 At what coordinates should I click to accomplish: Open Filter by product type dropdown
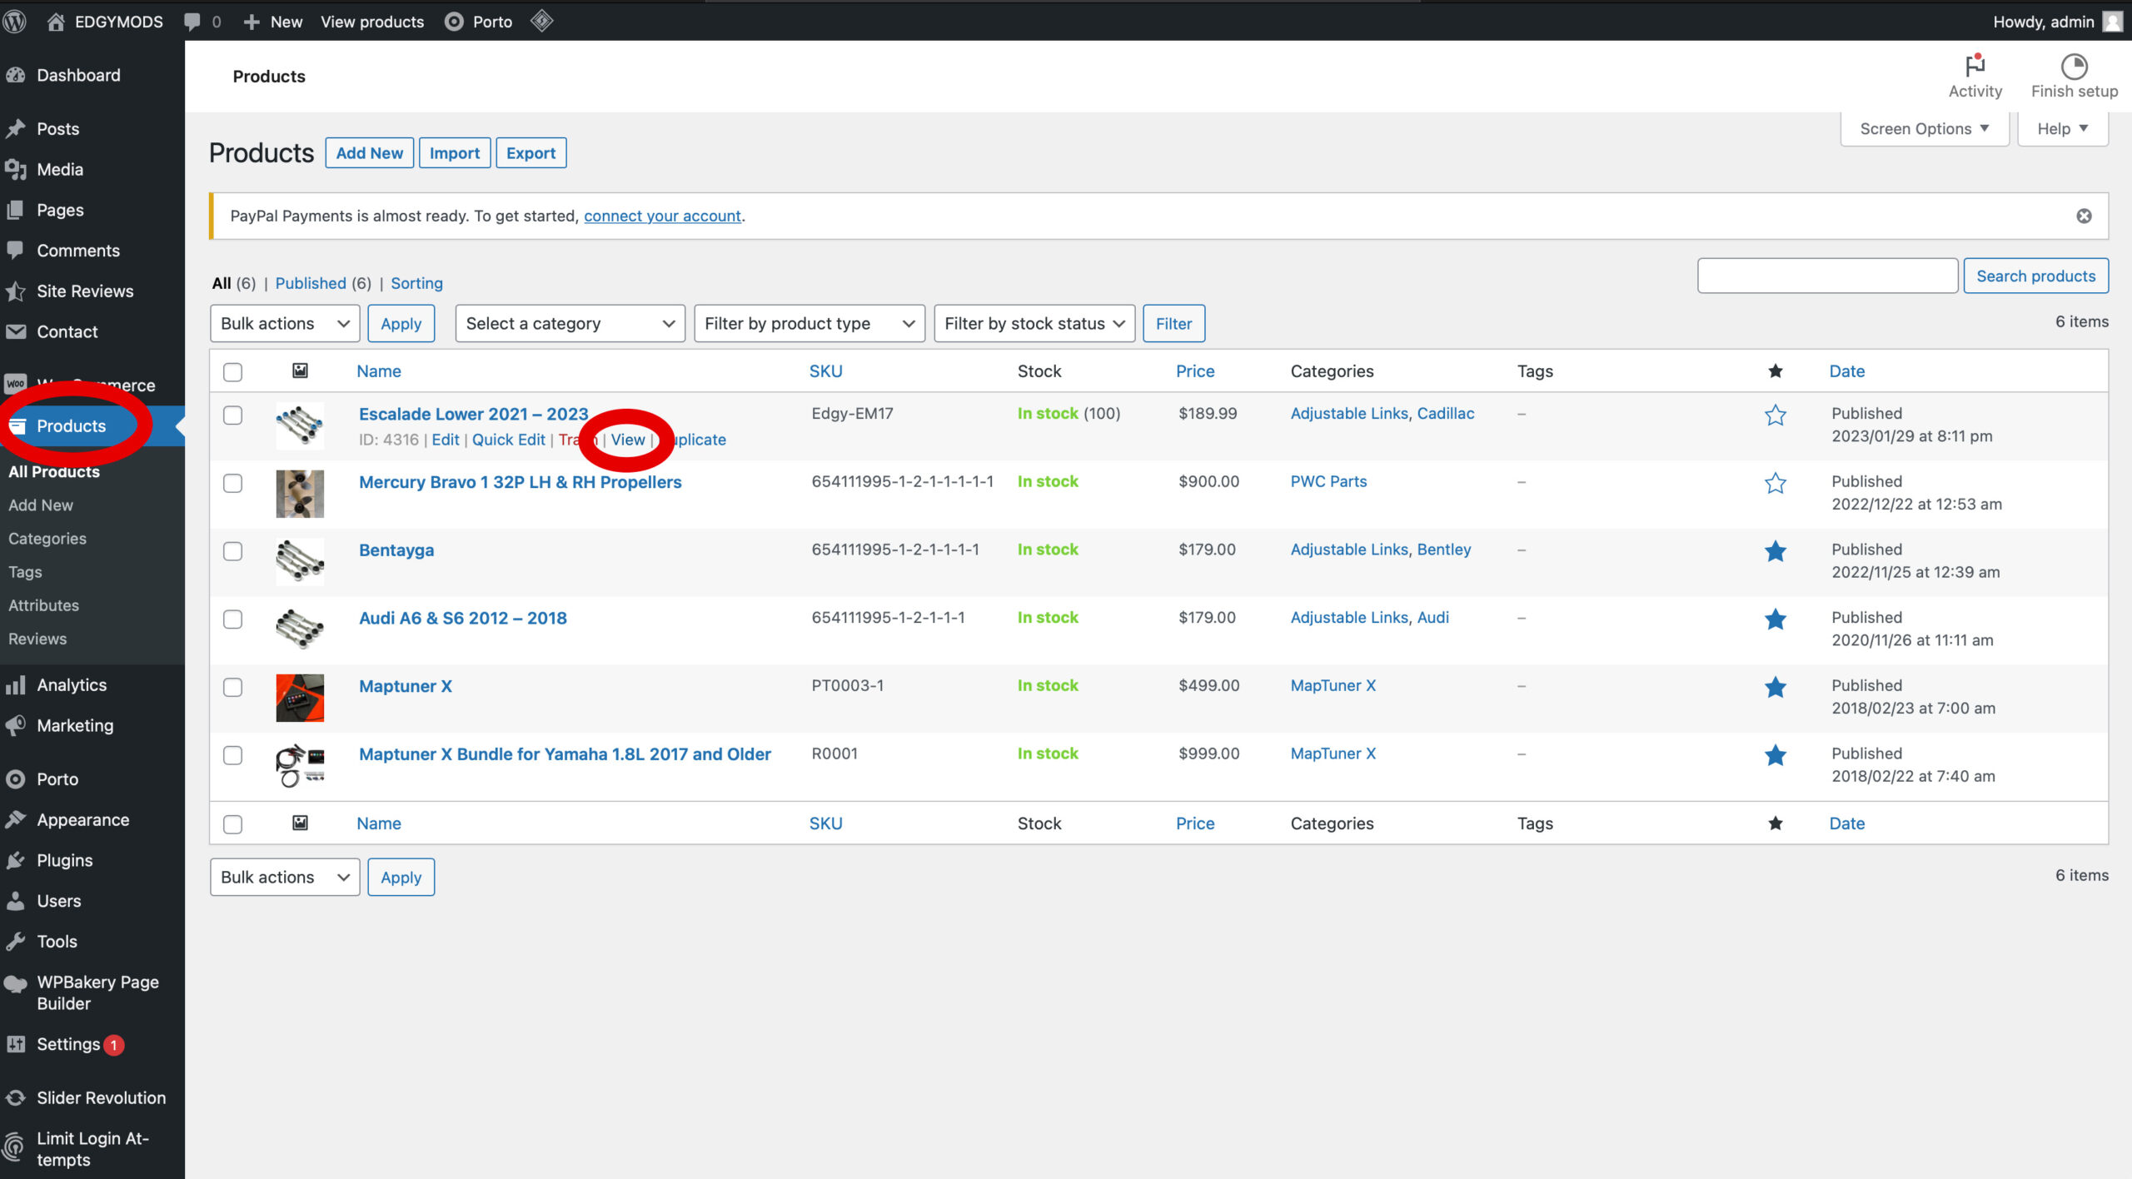[x=809, y=323]
